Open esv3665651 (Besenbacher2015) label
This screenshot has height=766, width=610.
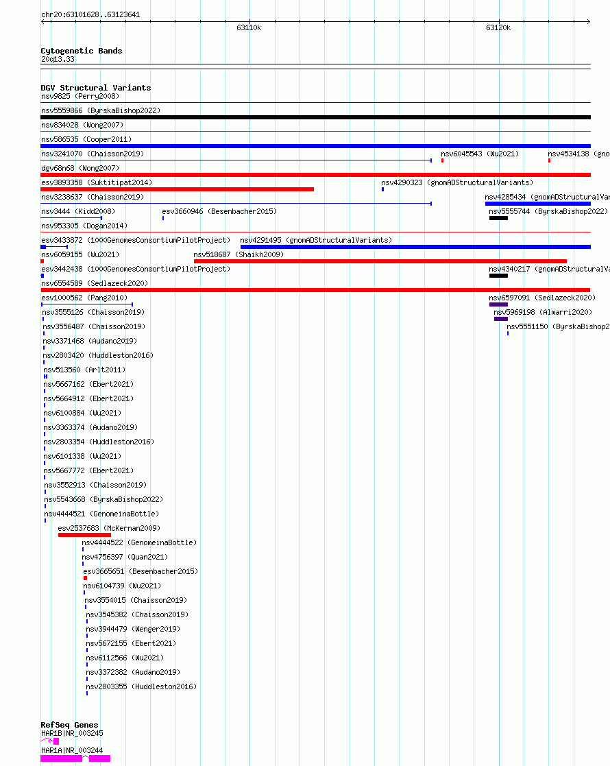coord(141,571)
